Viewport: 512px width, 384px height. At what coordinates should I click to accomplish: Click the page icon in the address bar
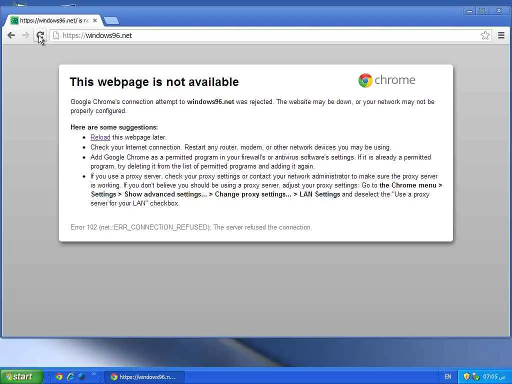56,35
